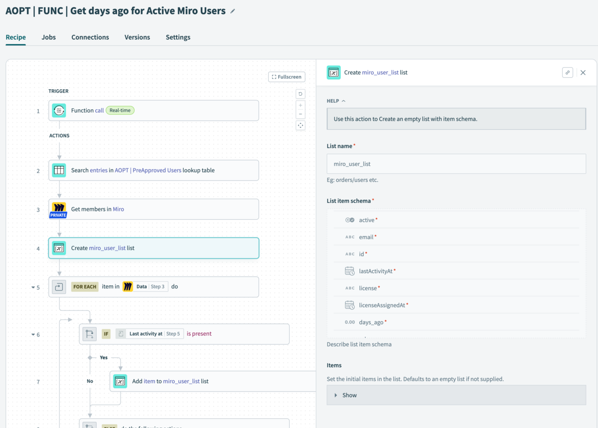Select step 3 Get members in Miro card
This screenshot has width=598, height=428.
tap(153, 209)
